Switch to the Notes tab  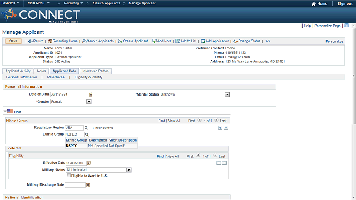41,71
